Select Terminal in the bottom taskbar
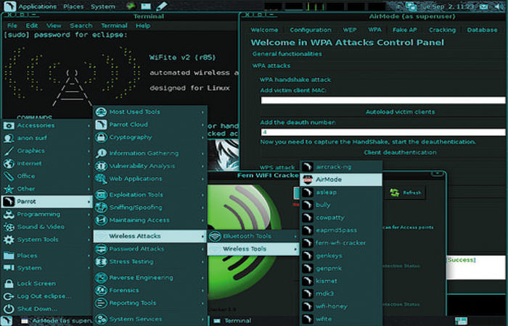The height and width of the screenshot is (326, 508). (237, 320)
